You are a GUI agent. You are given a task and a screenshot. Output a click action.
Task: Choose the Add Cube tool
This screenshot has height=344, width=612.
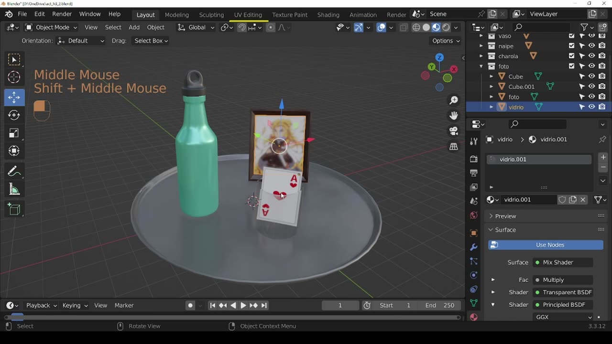[14, 209]
